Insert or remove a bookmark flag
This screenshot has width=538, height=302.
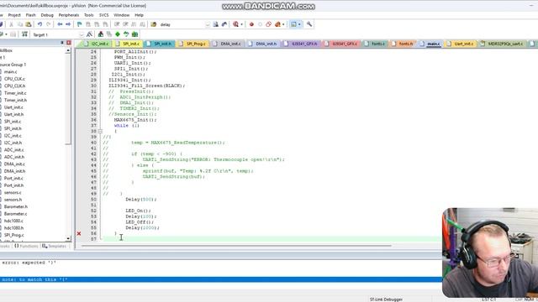click(80, 24)
